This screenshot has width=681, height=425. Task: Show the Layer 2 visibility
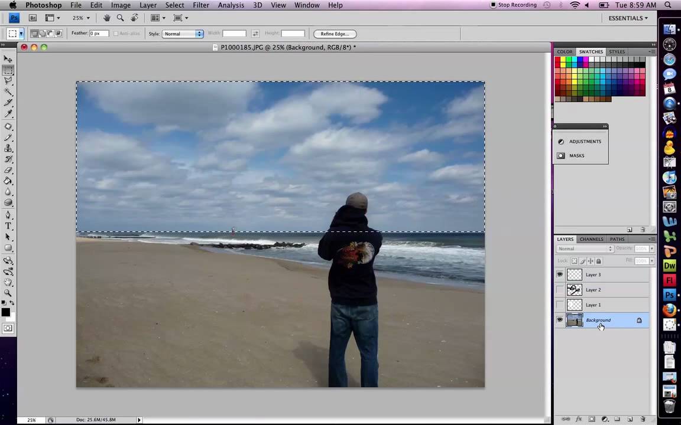tap(560, 289)
